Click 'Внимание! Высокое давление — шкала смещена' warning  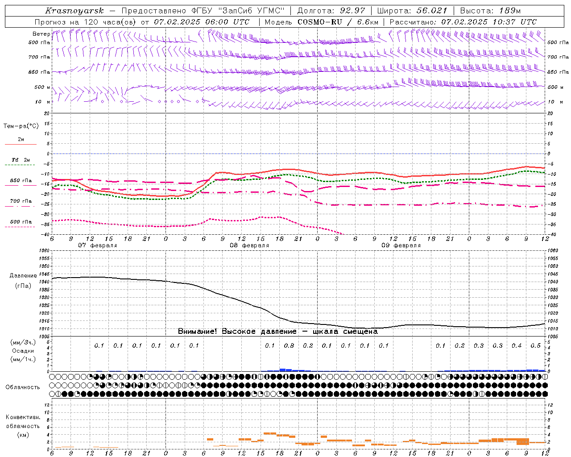[278, 331]
